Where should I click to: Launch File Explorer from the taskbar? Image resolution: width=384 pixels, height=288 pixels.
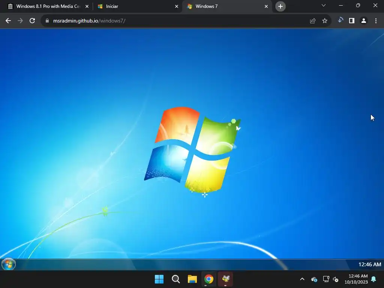coord(192,279)
